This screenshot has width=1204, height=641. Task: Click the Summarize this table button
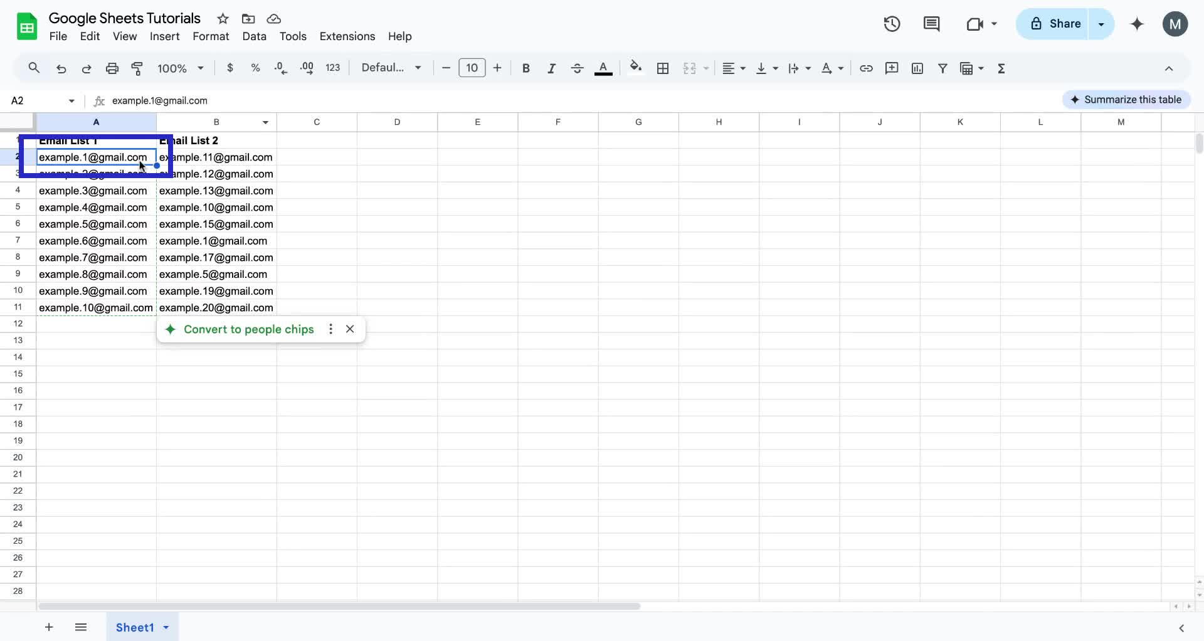[x=1127, y=99]
